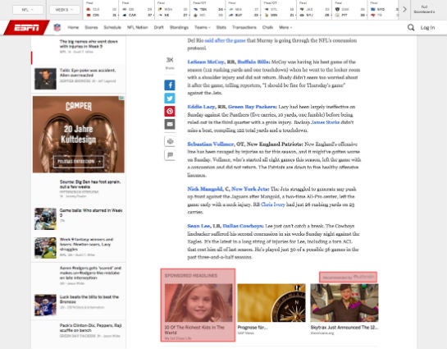
Task: Click the Game balls story thumbnail
Action: [x=45, y=219]
